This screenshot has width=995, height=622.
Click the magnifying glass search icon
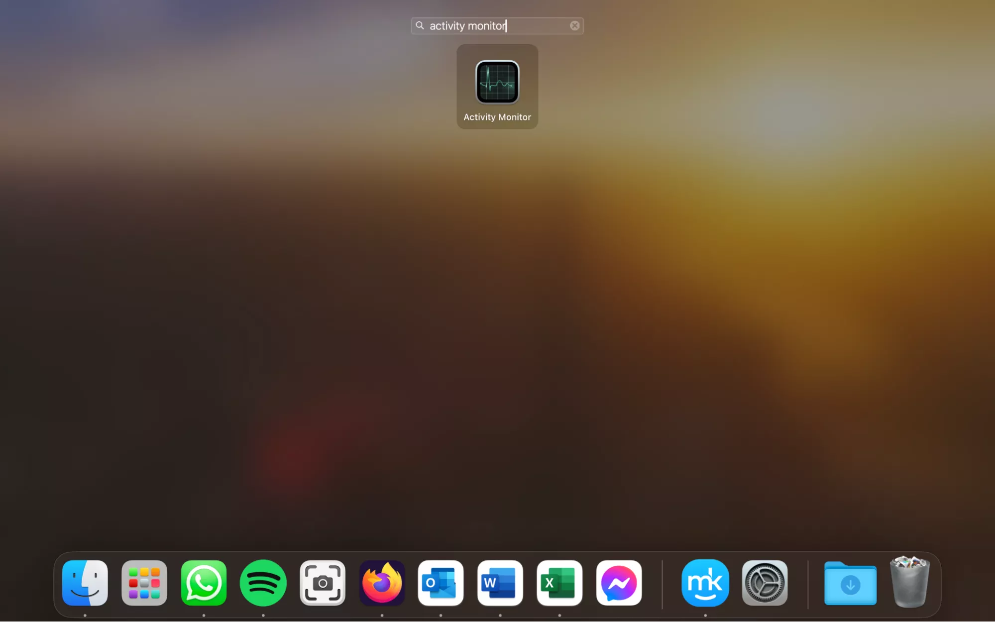coord(420,25)
